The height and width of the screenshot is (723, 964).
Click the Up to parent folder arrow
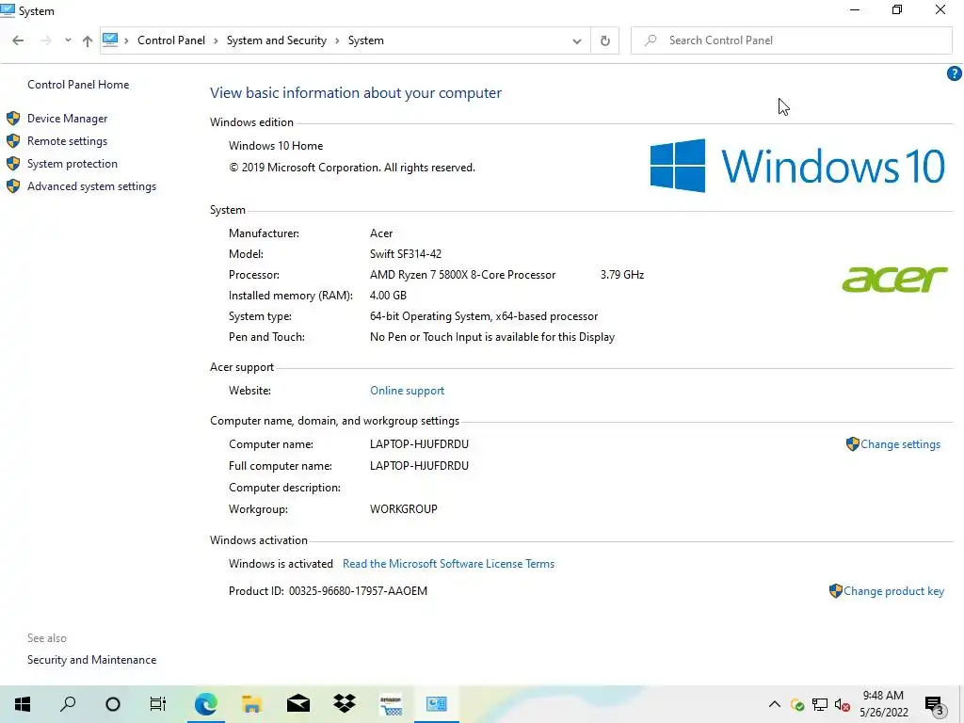click(88, 40)
